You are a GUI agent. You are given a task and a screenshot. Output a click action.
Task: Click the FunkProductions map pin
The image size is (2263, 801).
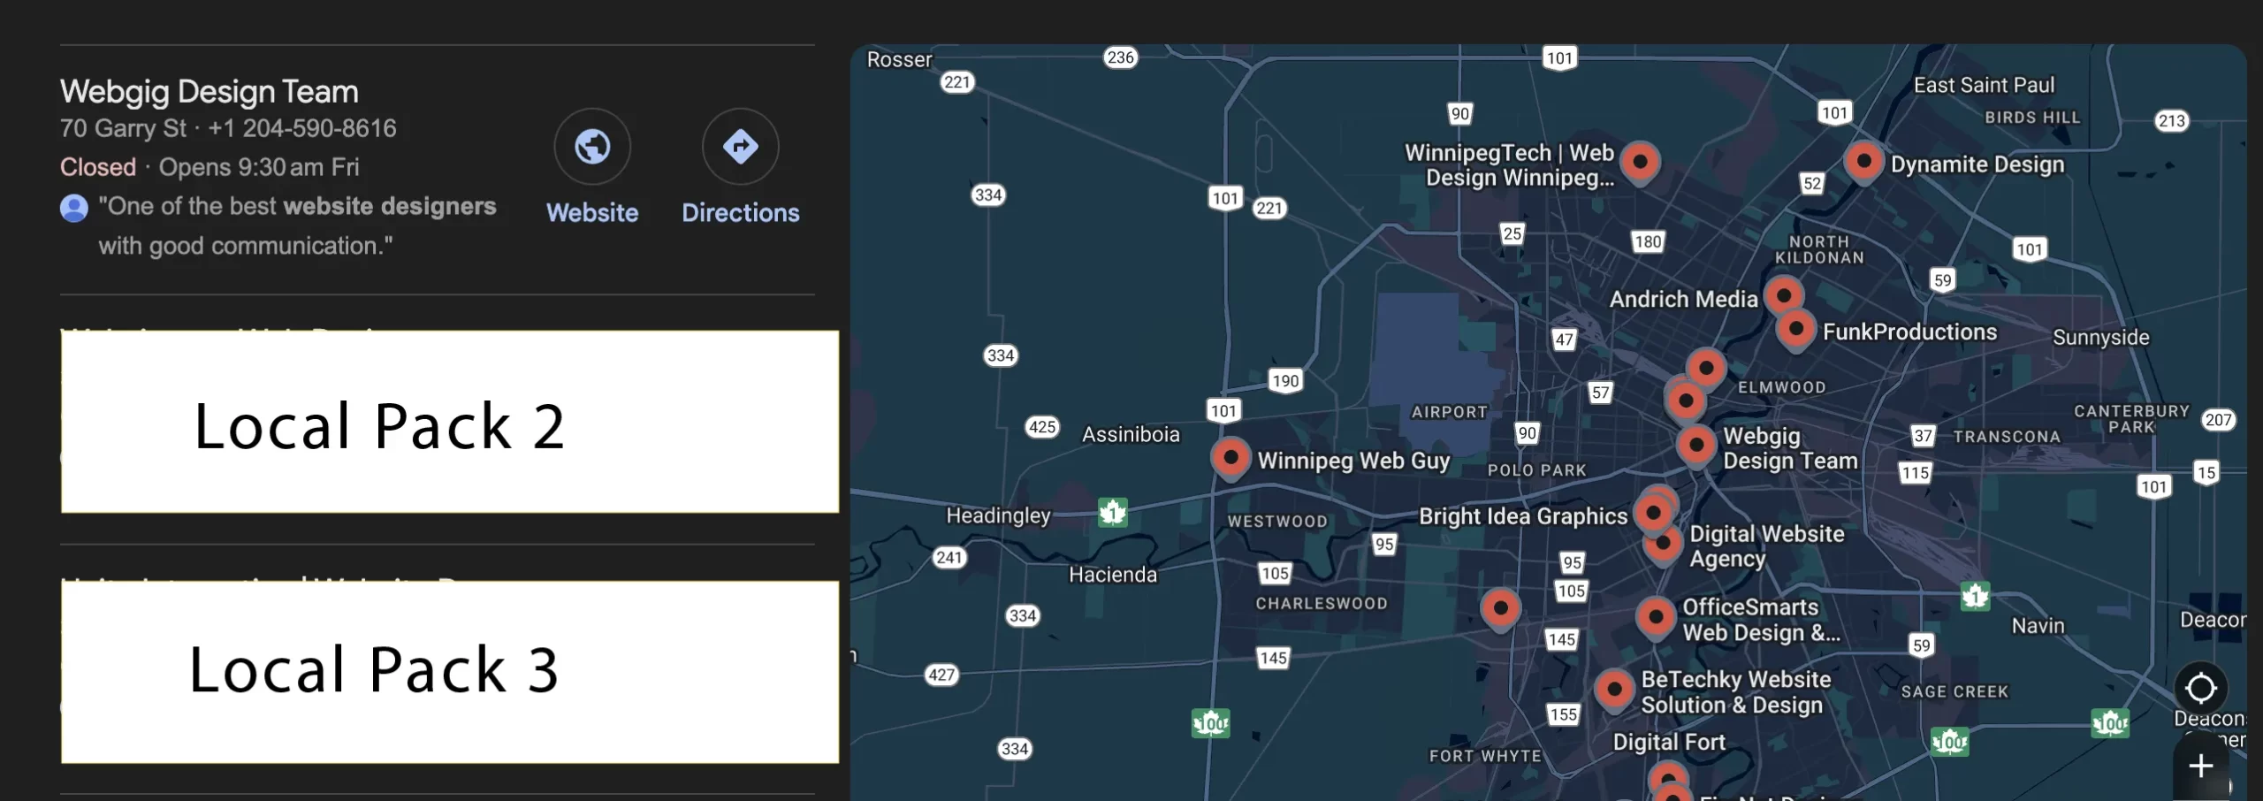point(1795,330)
